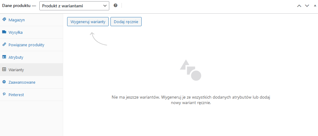The height and width of the screenshot is (136, 318).
Task: Click the Magazyn tag icon
Action: 4,19
